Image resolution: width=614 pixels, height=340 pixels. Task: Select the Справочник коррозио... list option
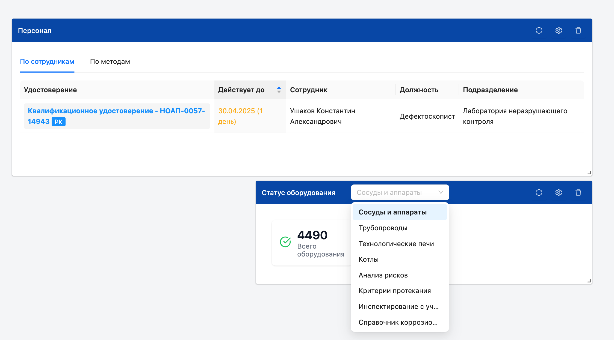pyautogui.click(x=398, y=322)
